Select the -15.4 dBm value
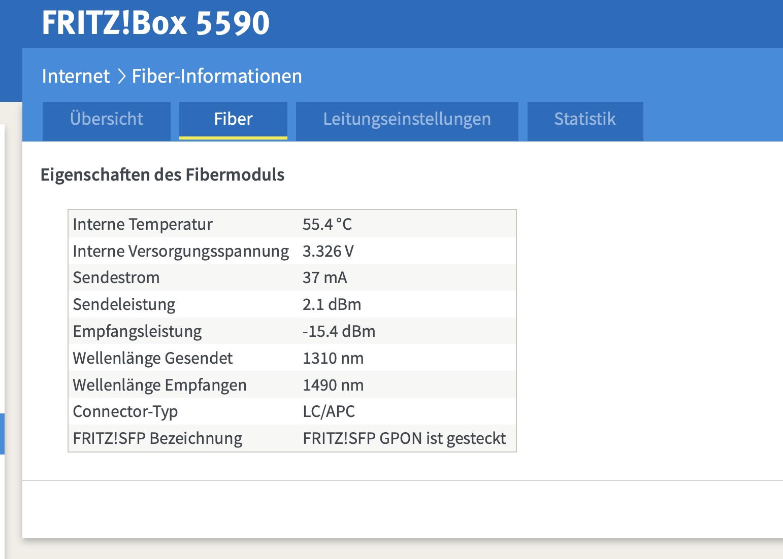The width and height of the screenshot is (783, 559). coord(339,331)
